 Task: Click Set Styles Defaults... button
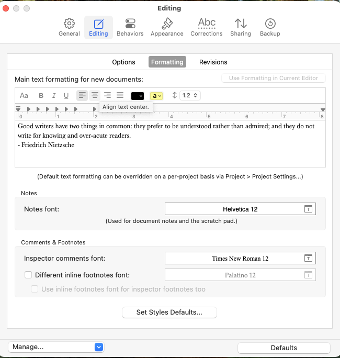pos(169,312)
